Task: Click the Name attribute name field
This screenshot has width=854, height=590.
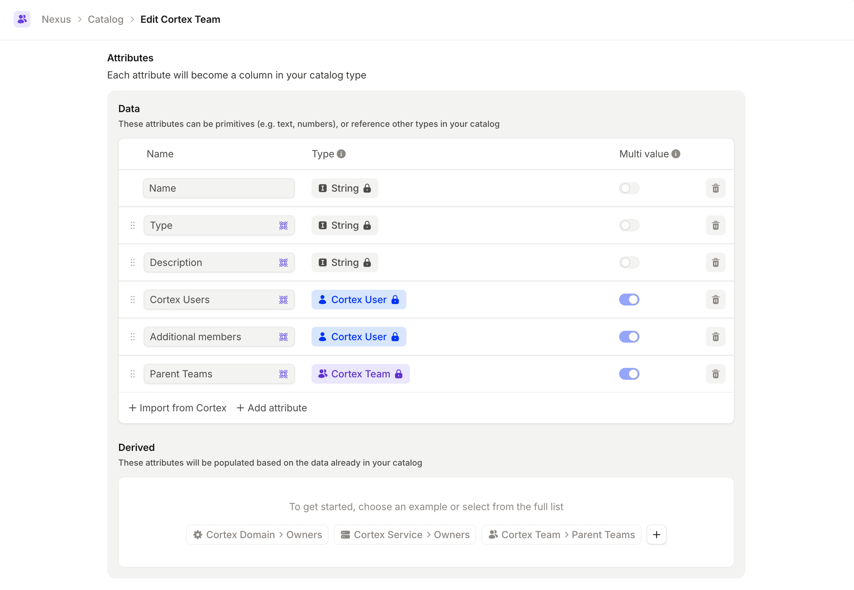Action: (x=219, y=188)
